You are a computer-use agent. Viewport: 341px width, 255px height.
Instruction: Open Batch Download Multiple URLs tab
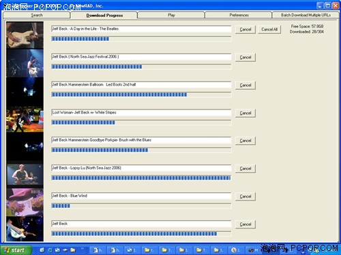pos(306,15)
